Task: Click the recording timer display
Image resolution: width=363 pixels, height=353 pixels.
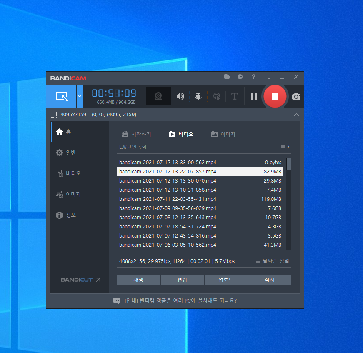Action: [x=114, y=93]
